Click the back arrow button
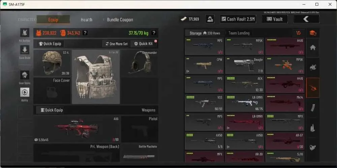The image size is (337, 168). (306, 19)
